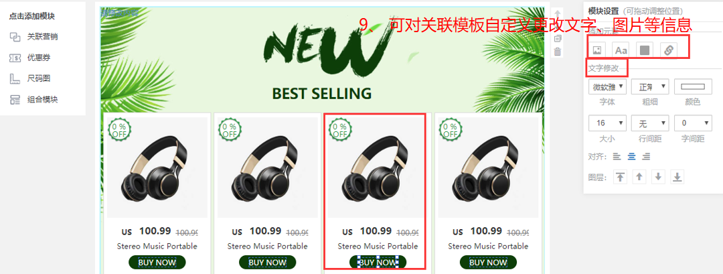Duplicate module using the copy icon
This screenshot has width=723, height=274.
558,39
